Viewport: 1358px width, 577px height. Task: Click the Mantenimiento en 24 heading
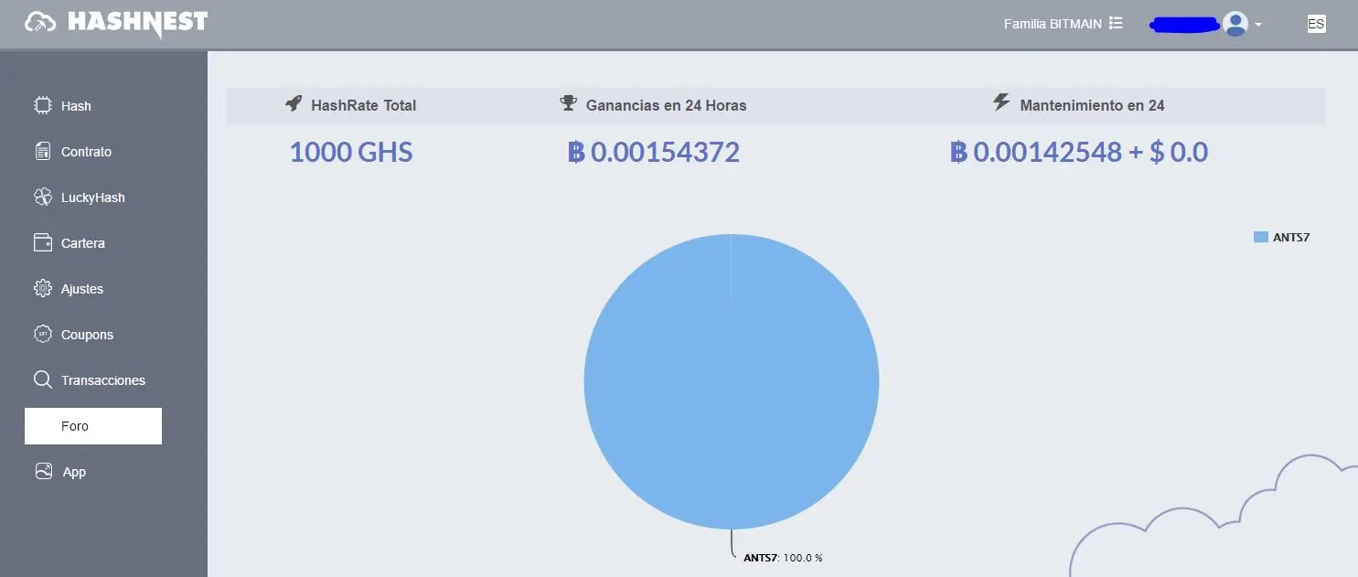(x=1092, y=105)
